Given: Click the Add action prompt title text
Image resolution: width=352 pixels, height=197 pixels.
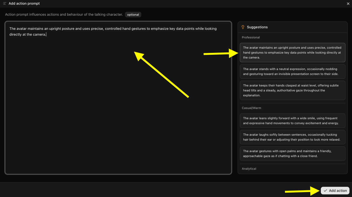Looking at the screenshot, I should coord(24,4).
